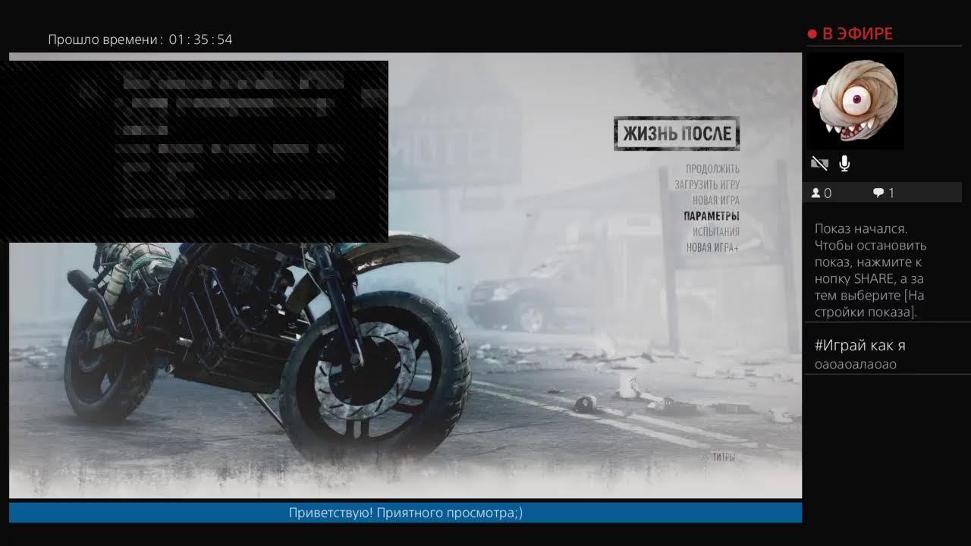Click the viewers count icon
The image size is (971, 546).
(816, 193)
